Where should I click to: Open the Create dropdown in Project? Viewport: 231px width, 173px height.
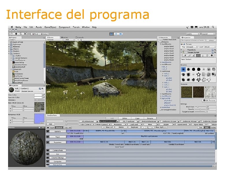(x=12, y=40)
